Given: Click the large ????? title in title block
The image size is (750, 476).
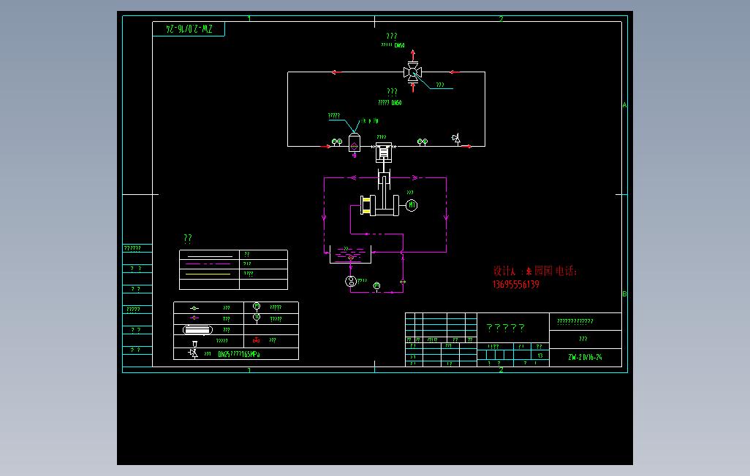Looking at the screenshot, I should (506, 327).
